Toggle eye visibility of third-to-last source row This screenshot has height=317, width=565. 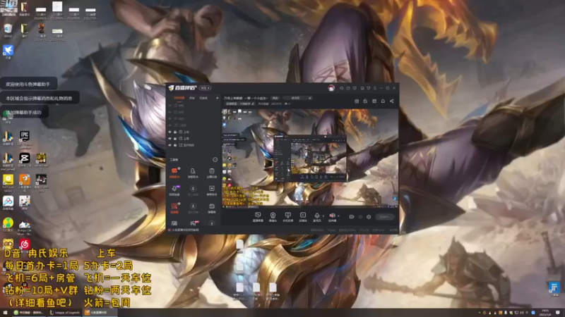tap(170, 132)
